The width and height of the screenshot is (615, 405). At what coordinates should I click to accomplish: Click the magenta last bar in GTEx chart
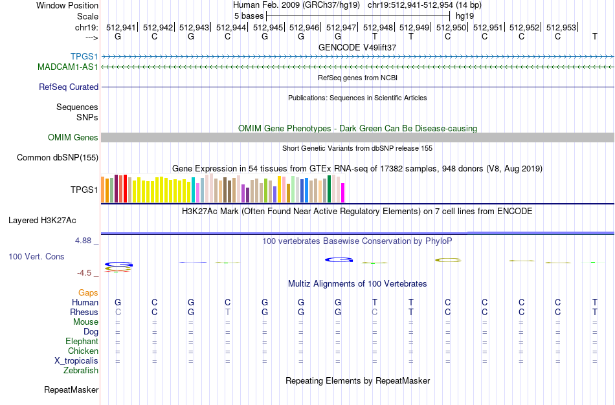click(343, 193)
